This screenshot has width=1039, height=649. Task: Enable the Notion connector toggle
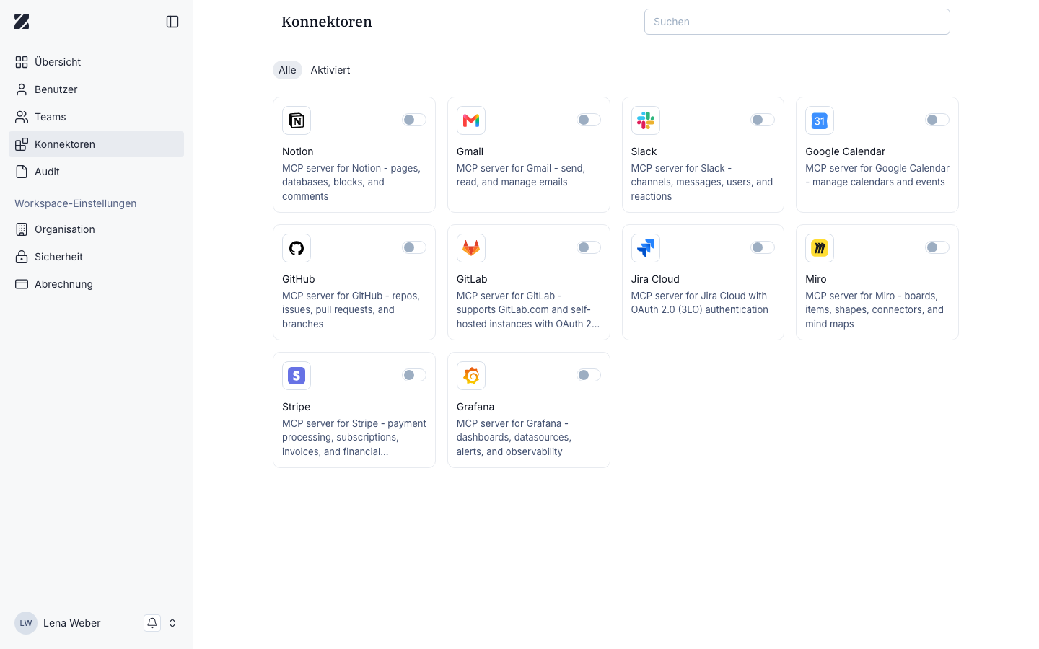[414, 120]
